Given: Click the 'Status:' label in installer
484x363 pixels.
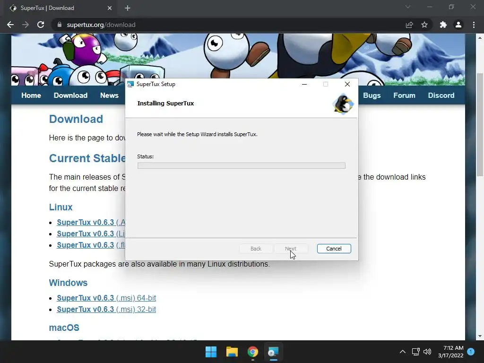Looking at the screenshot, I should tap(146, 156).
